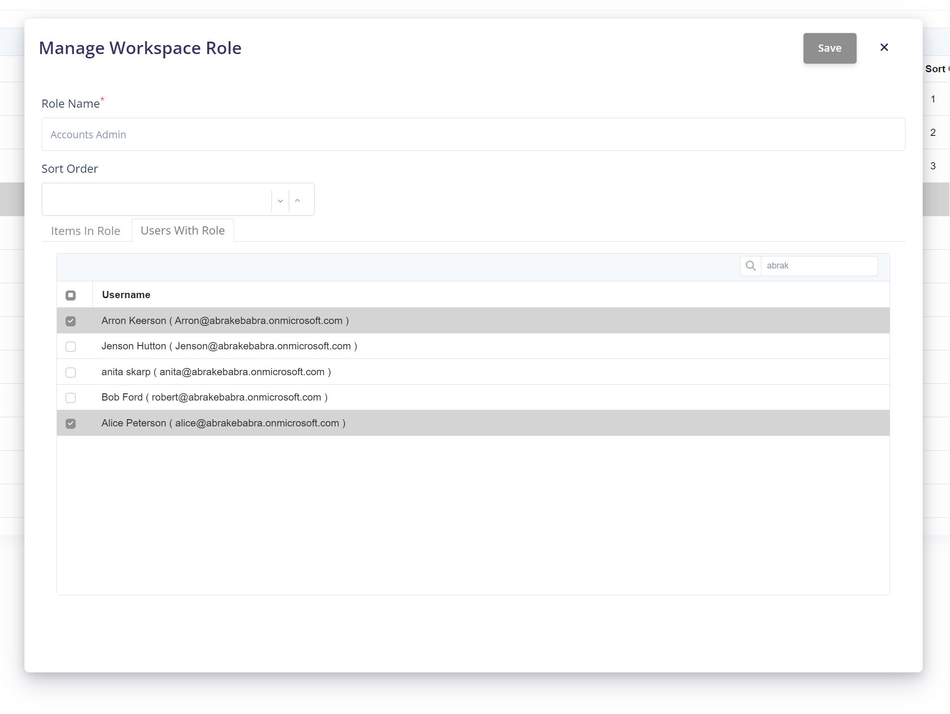Screen dimensions: 950x714
Task: Toggle the select-all Username header checkbox
Action: pos(71,295)
